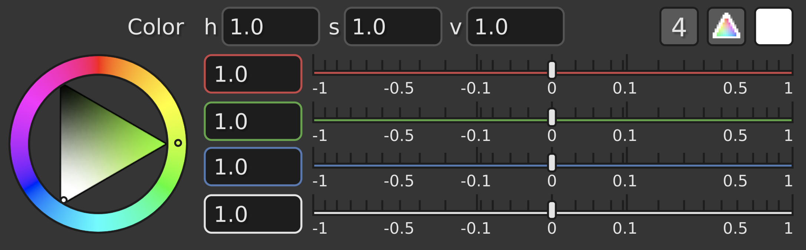Image resolution: width=806 pixels, height=250 pixels.
Task: Click the value field labeled v
Action: (x=515, y=27)
